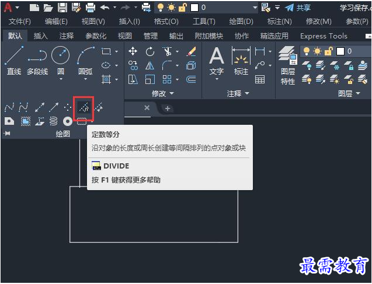Click the Make Current layer icon

click(363, 65)
